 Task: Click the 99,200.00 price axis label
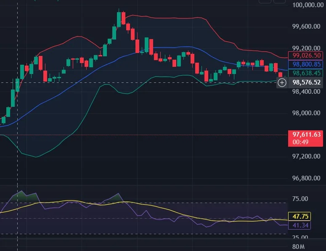(x=306, y=48)
